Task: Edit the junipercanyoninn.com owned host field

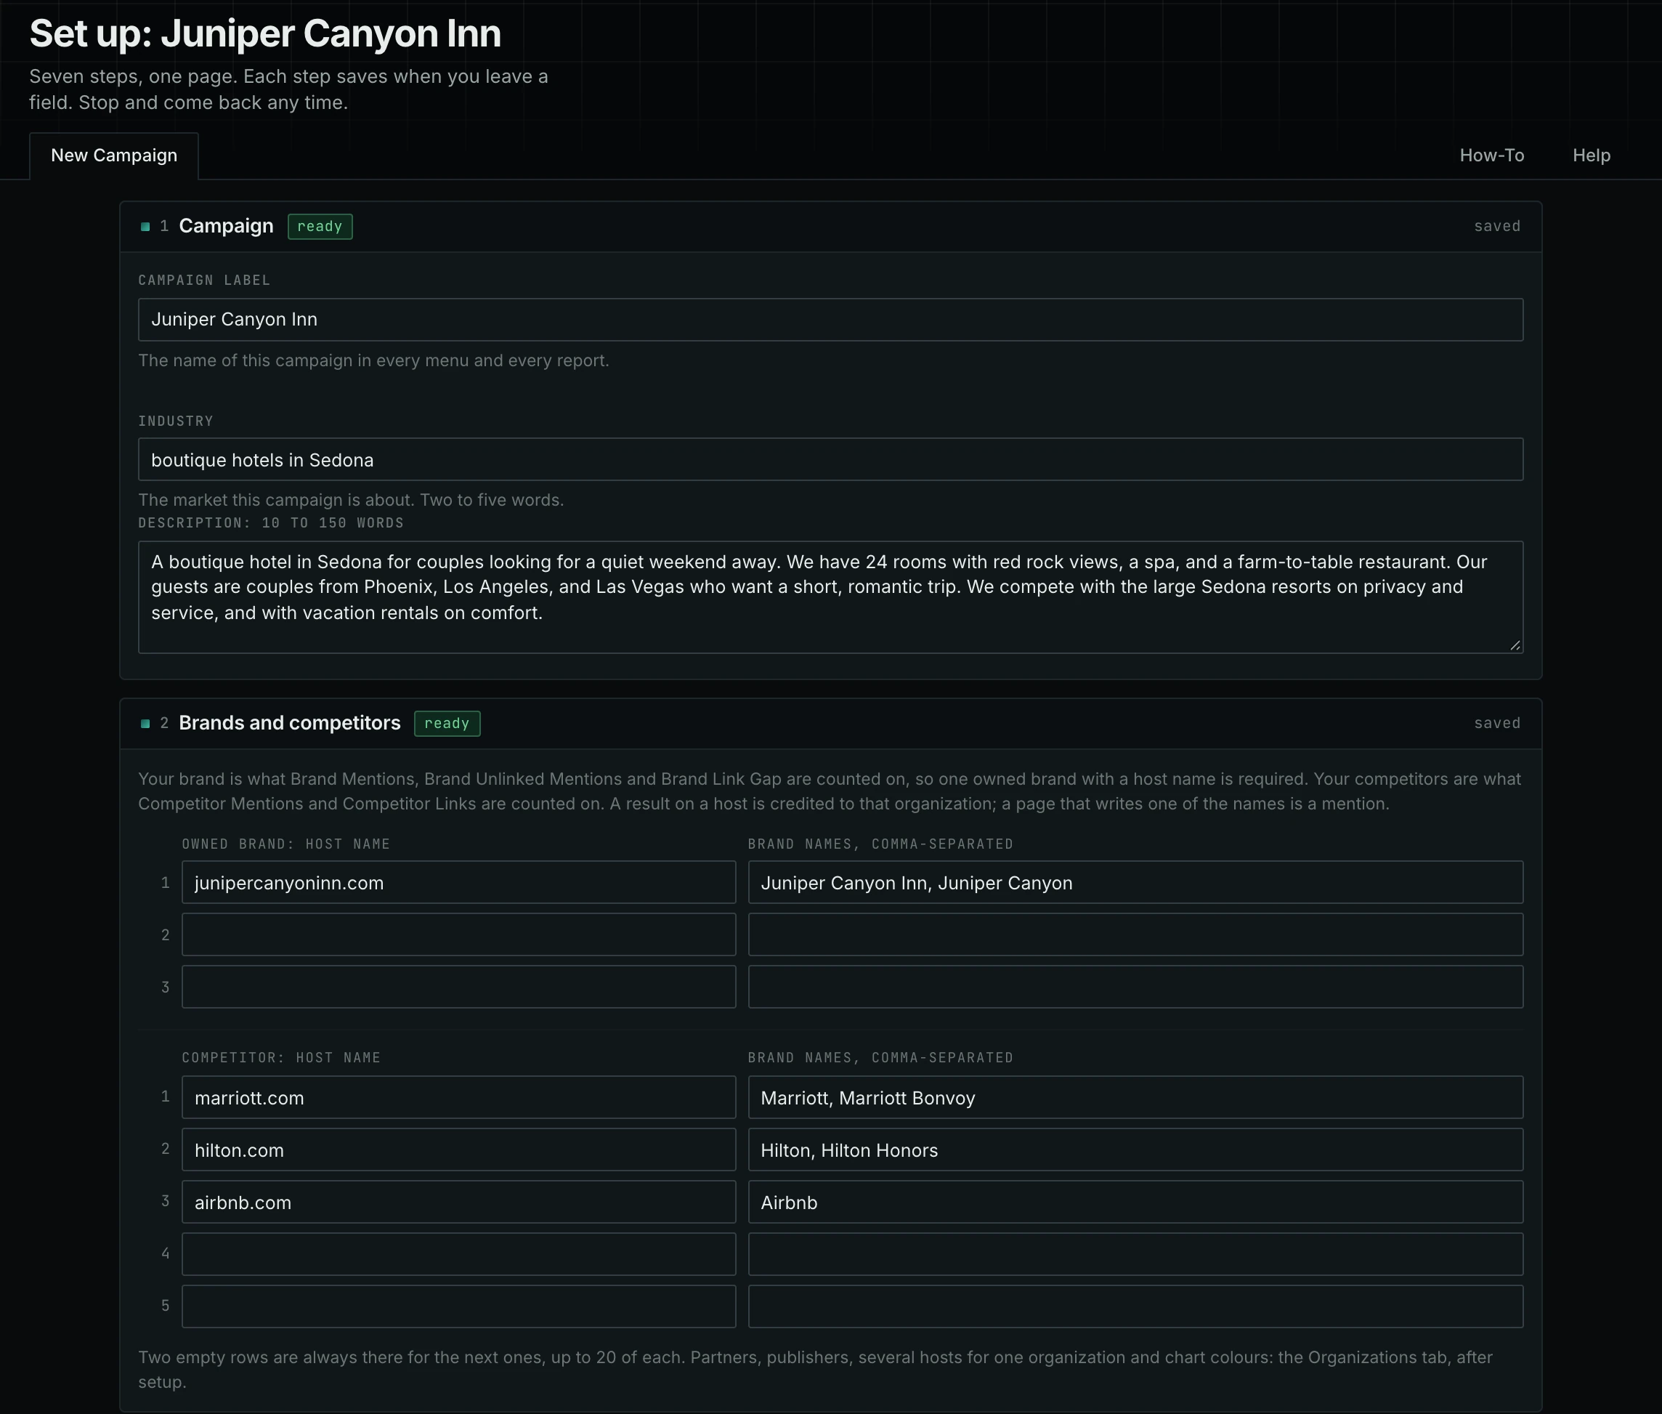Action: coord(458,883)
